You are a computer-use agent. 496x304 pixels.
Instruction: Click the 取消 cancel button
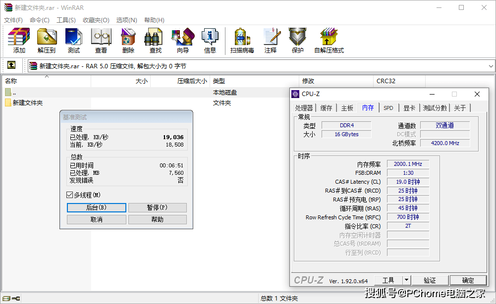[x=97, y=219]
